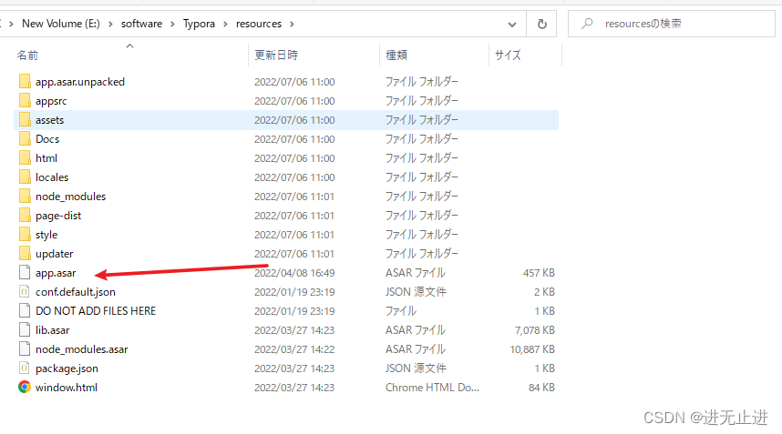Expand the chevron after Typora breadcrumb
The width and height of the screenshot is (782, 434).
[x=225, y=24]
